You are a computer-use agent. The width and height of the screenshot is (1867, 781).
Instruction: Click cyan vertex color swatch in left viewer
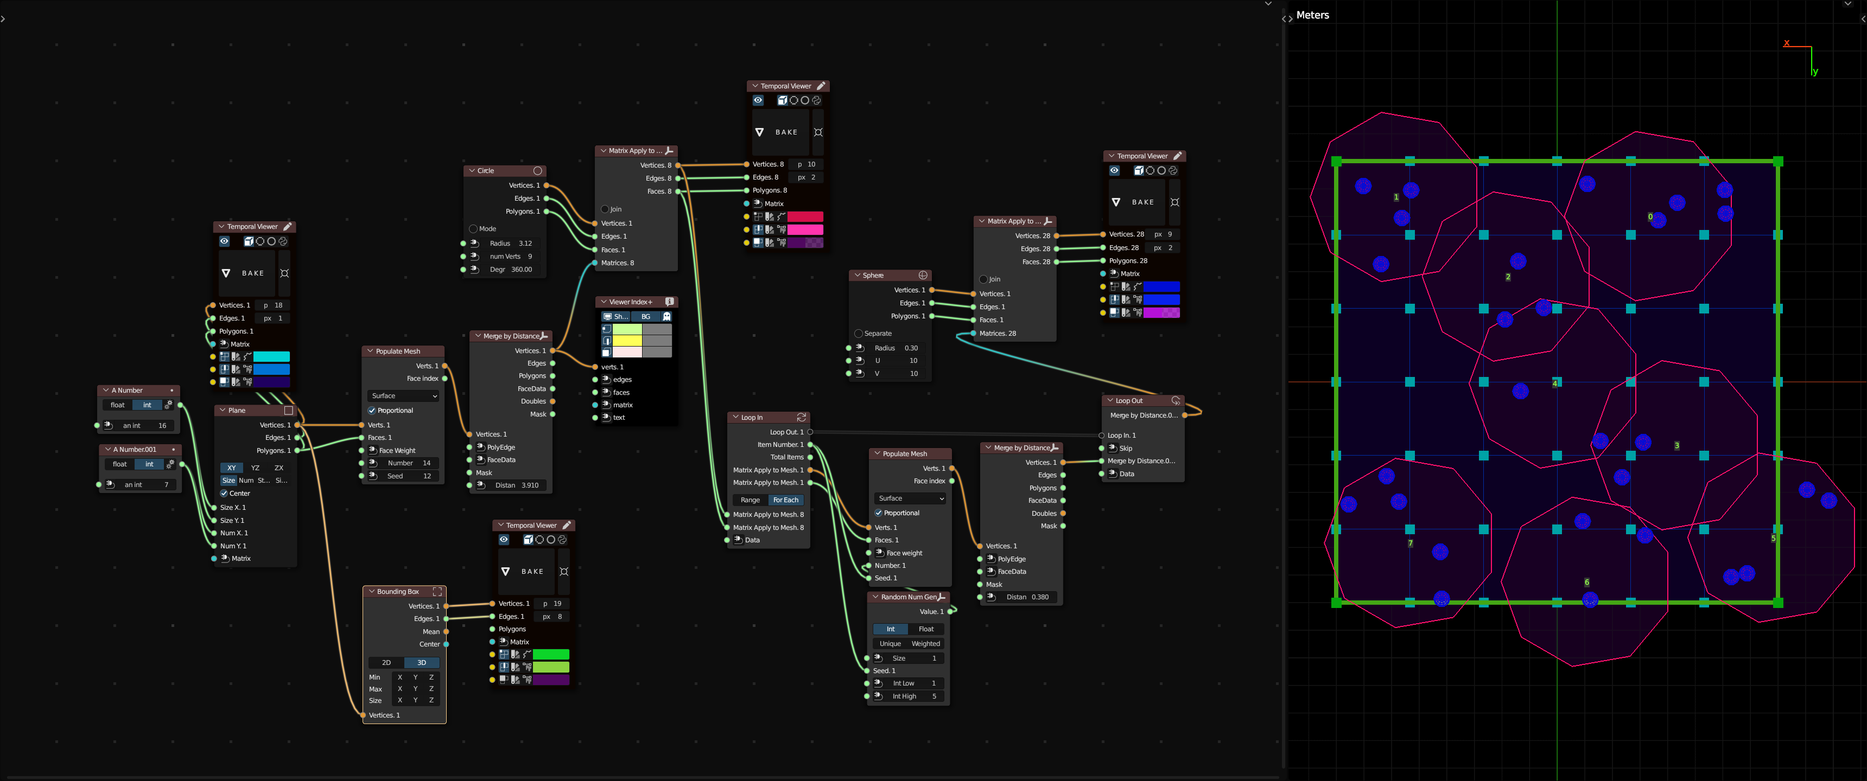tap(271, 356)
